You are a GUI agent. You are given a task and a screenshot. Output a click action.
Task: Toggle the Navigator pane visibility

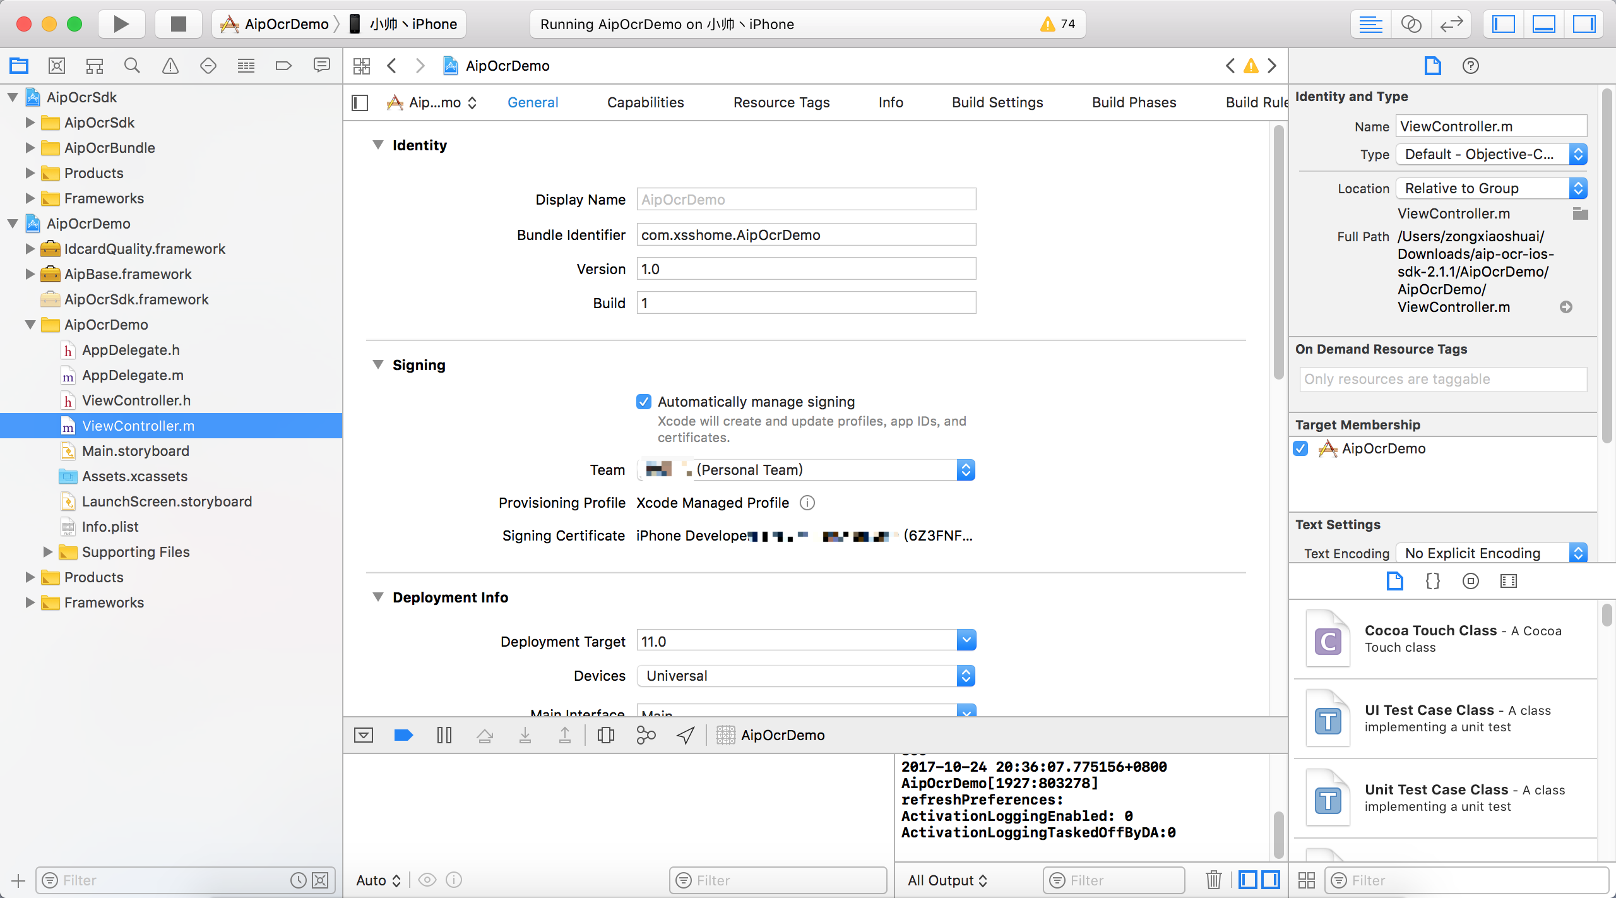pos(1504,24)
